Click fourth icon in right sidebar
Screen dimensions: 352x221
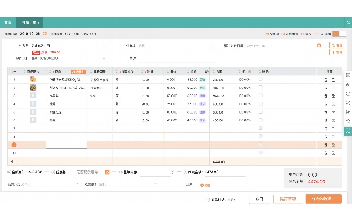pos(348,103)
